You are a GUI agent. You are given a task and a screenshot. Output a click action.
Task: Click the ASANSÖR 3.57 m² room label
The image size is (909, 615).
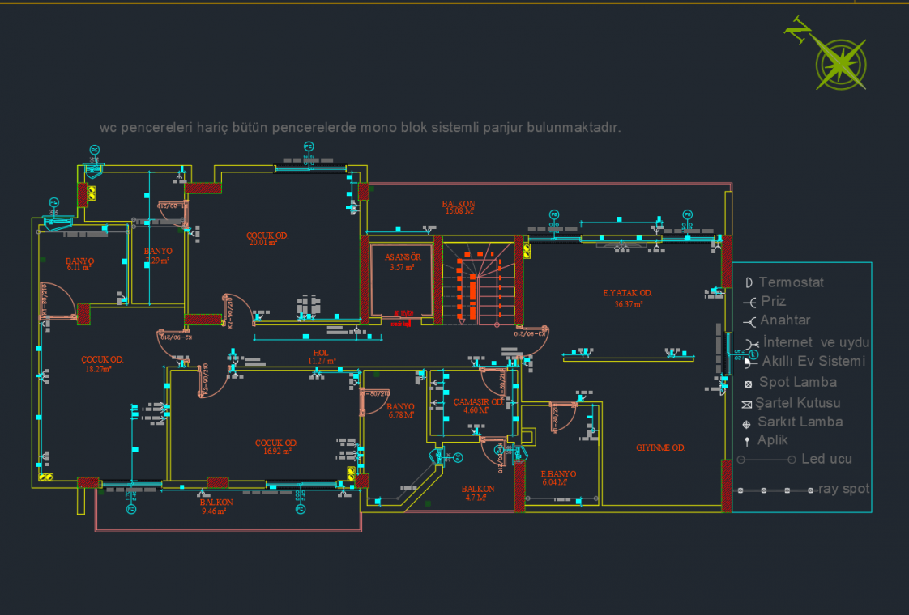click(402, 261)
